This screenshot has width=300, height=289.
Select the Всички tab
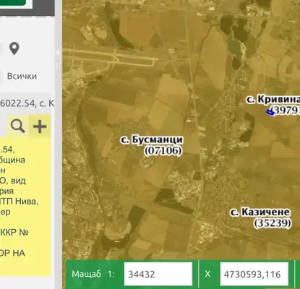(22, 76)
